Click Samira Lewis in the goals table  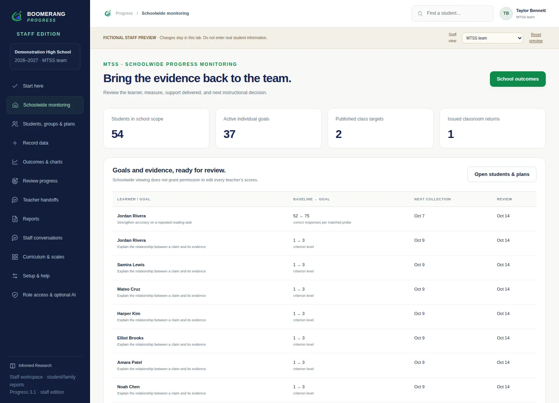click(131, 265)
